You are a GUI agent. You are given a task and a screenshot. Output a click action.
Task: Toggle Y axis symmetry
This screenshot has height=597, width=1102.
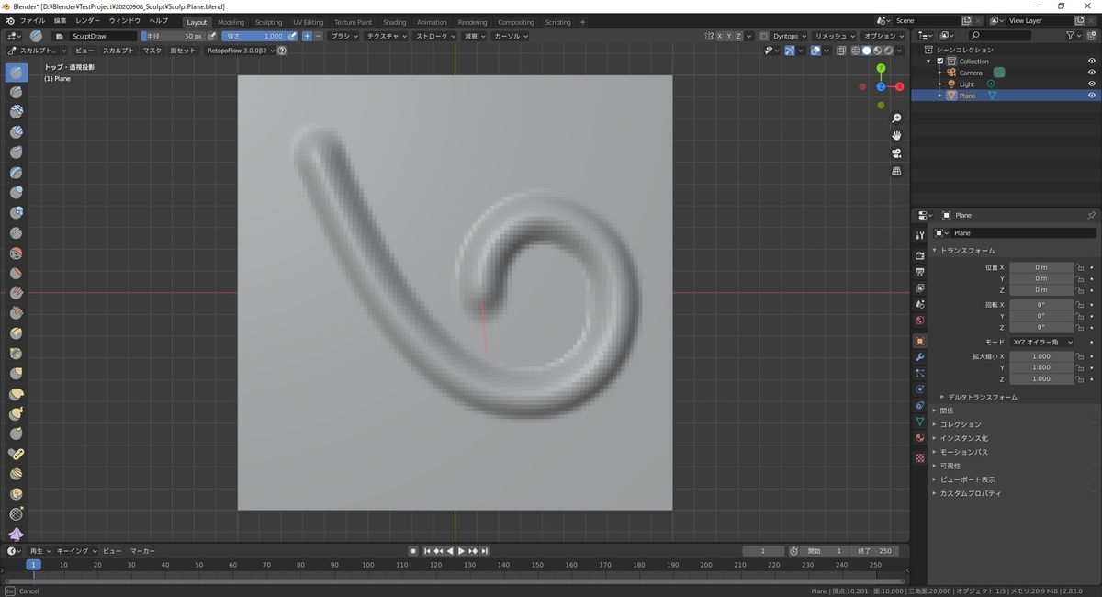tap(730, 36)
